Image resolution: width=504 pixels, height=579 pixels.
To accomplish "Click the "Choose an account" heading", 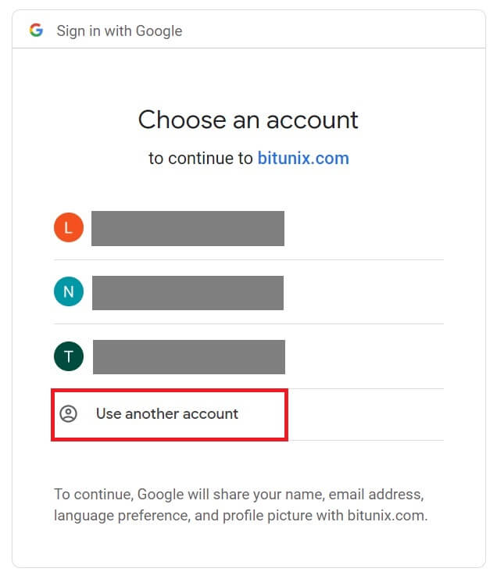I will click(x=248, y=120).
